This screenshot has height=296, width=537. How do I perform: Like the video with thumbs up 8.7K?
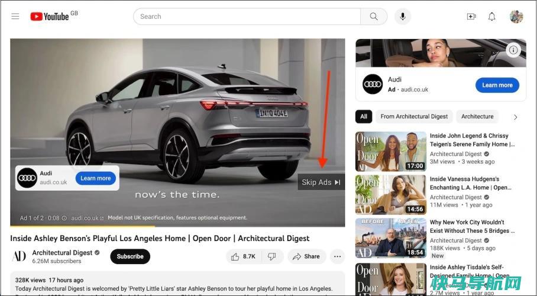point(244,256)
